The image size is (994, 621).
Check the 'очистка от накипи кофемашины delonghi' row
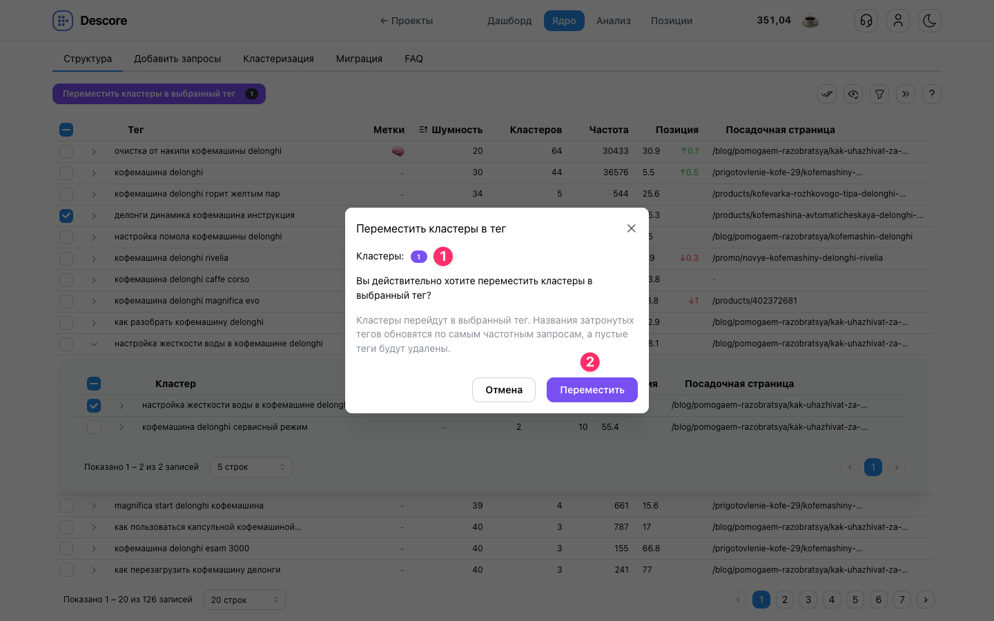pyautogui.click(x=66, y=151)
